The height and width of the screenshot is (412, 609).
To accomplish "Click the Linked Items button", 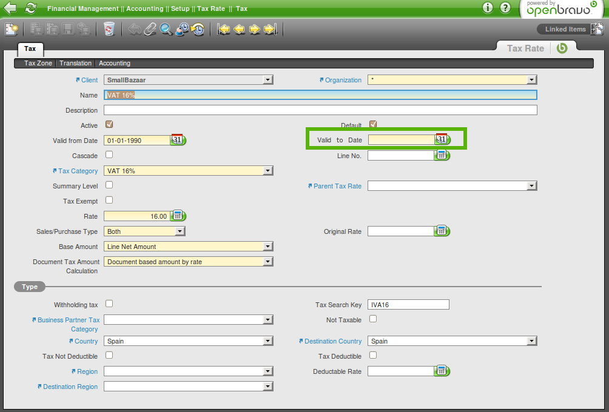I will click(565, 29).
